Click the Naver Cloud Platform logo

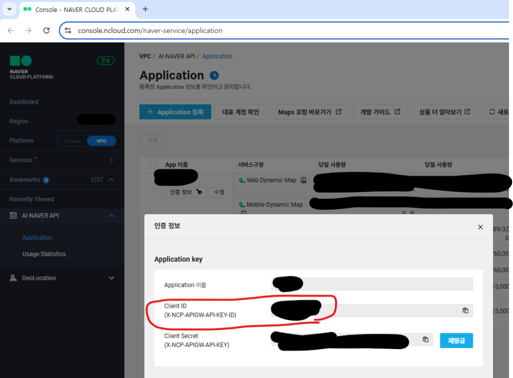tap(31, 68)
